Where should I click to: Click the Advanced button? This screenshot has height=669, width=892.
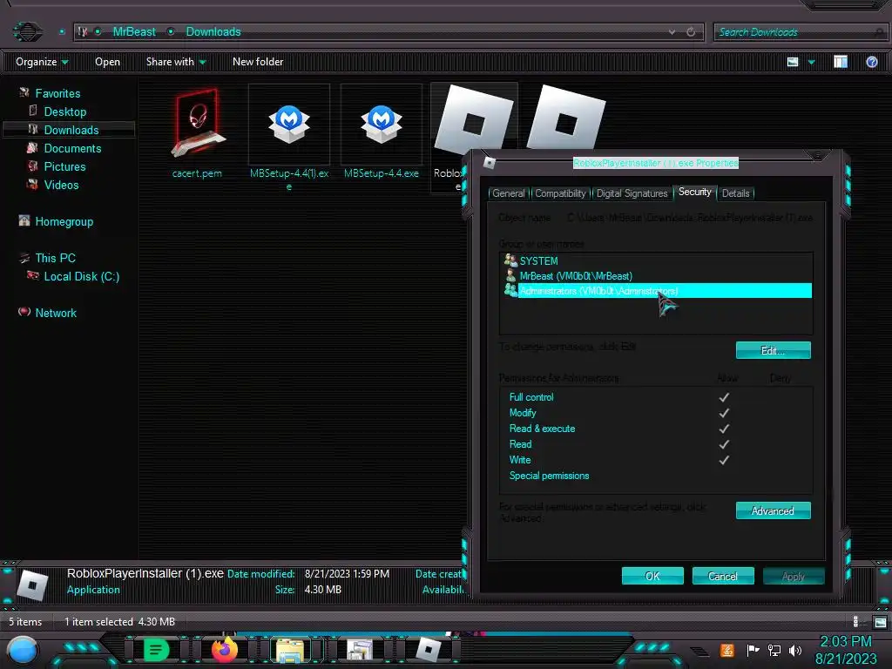pyautogui.click(x=774, y=510)
